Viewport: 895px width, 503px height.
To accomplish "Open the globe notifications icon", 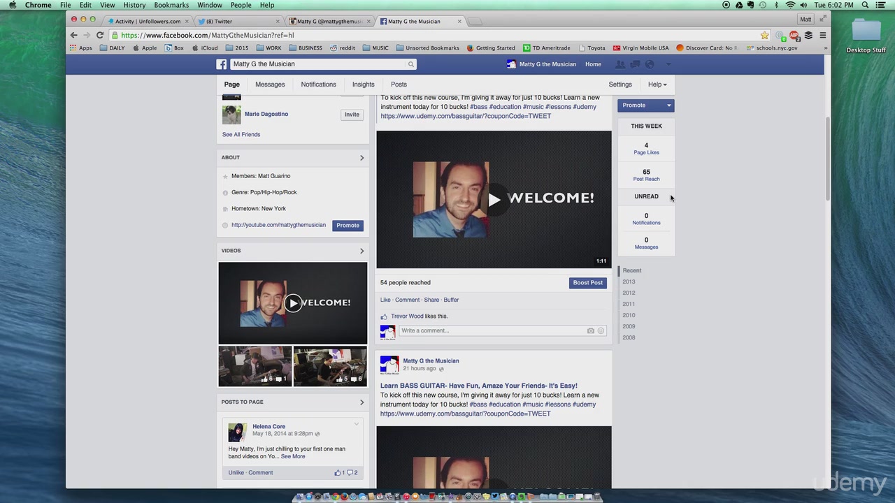I will pos(650,64).
